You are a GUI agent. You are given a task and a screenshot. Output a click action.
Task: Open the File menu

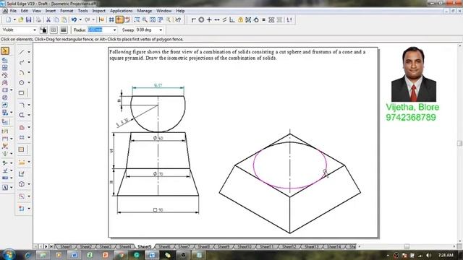[13, 11]
